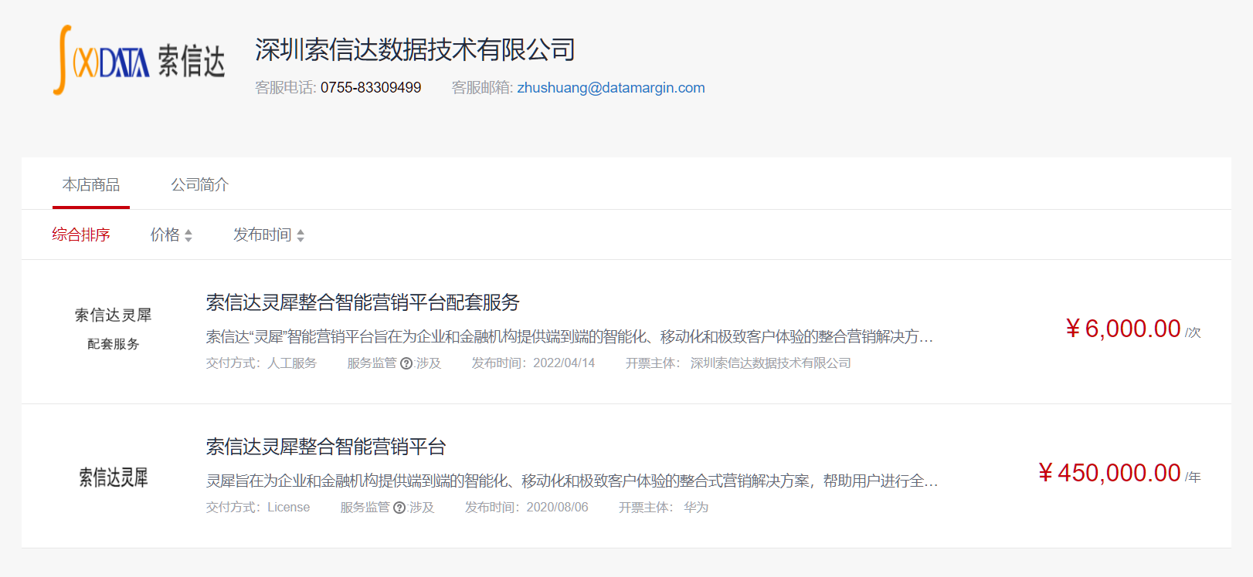Click 交付方式: License text
The image size is (1253, 577).
point(258,508)
